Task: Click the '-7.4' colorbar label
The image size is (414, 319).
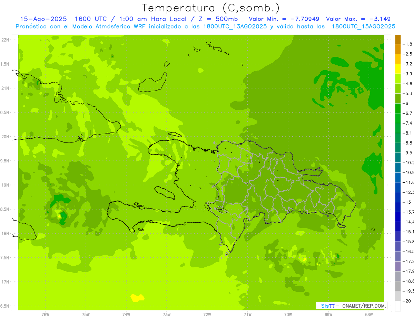Action: pos(408,123)
